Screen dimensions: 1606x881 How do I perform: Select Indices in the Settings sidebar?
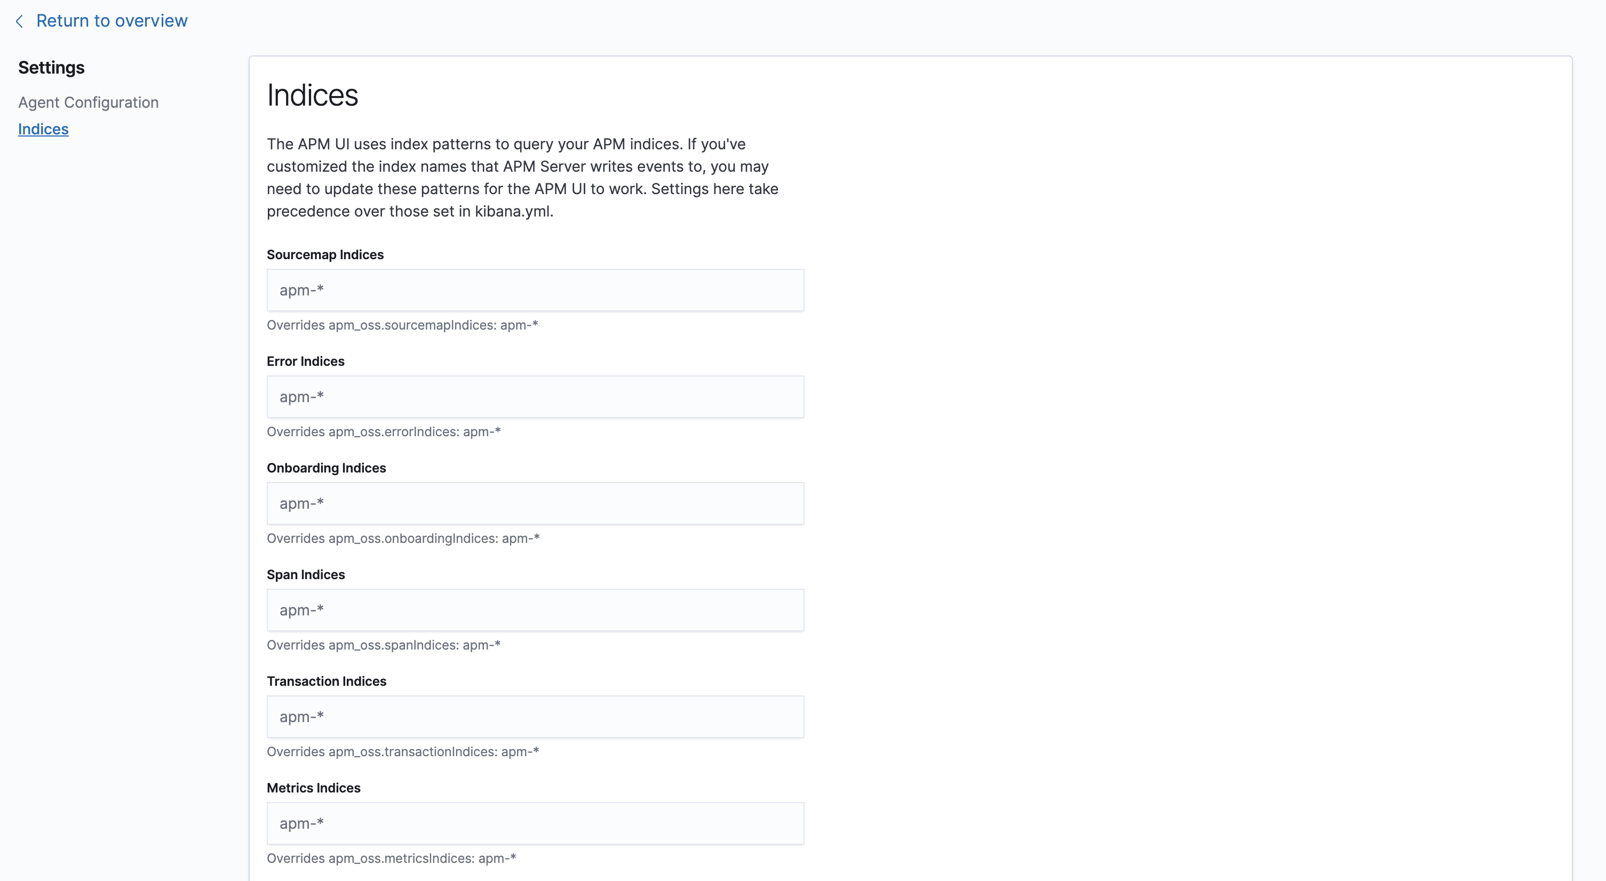click(x=43, y=129)
